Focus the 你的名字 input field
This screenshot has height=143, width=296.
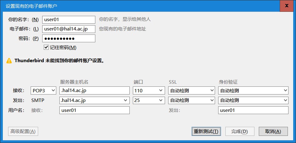click(x=69, y=20)
